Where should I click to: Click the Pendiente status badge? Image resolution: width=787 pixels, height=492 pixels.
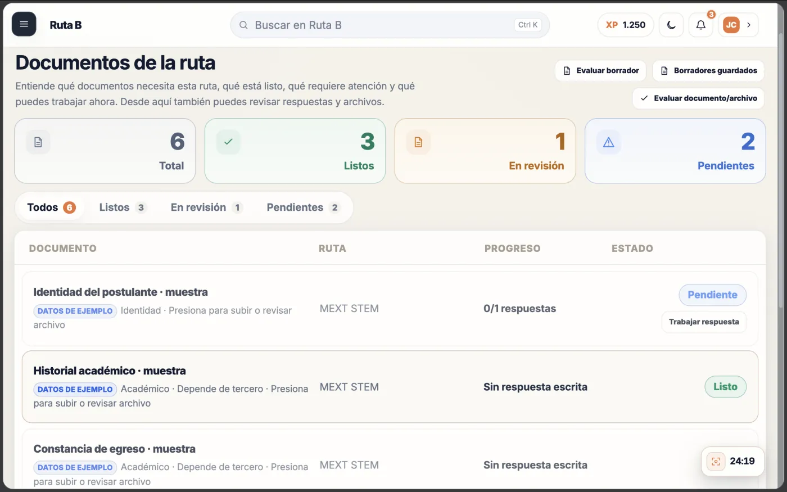point(712,295)
